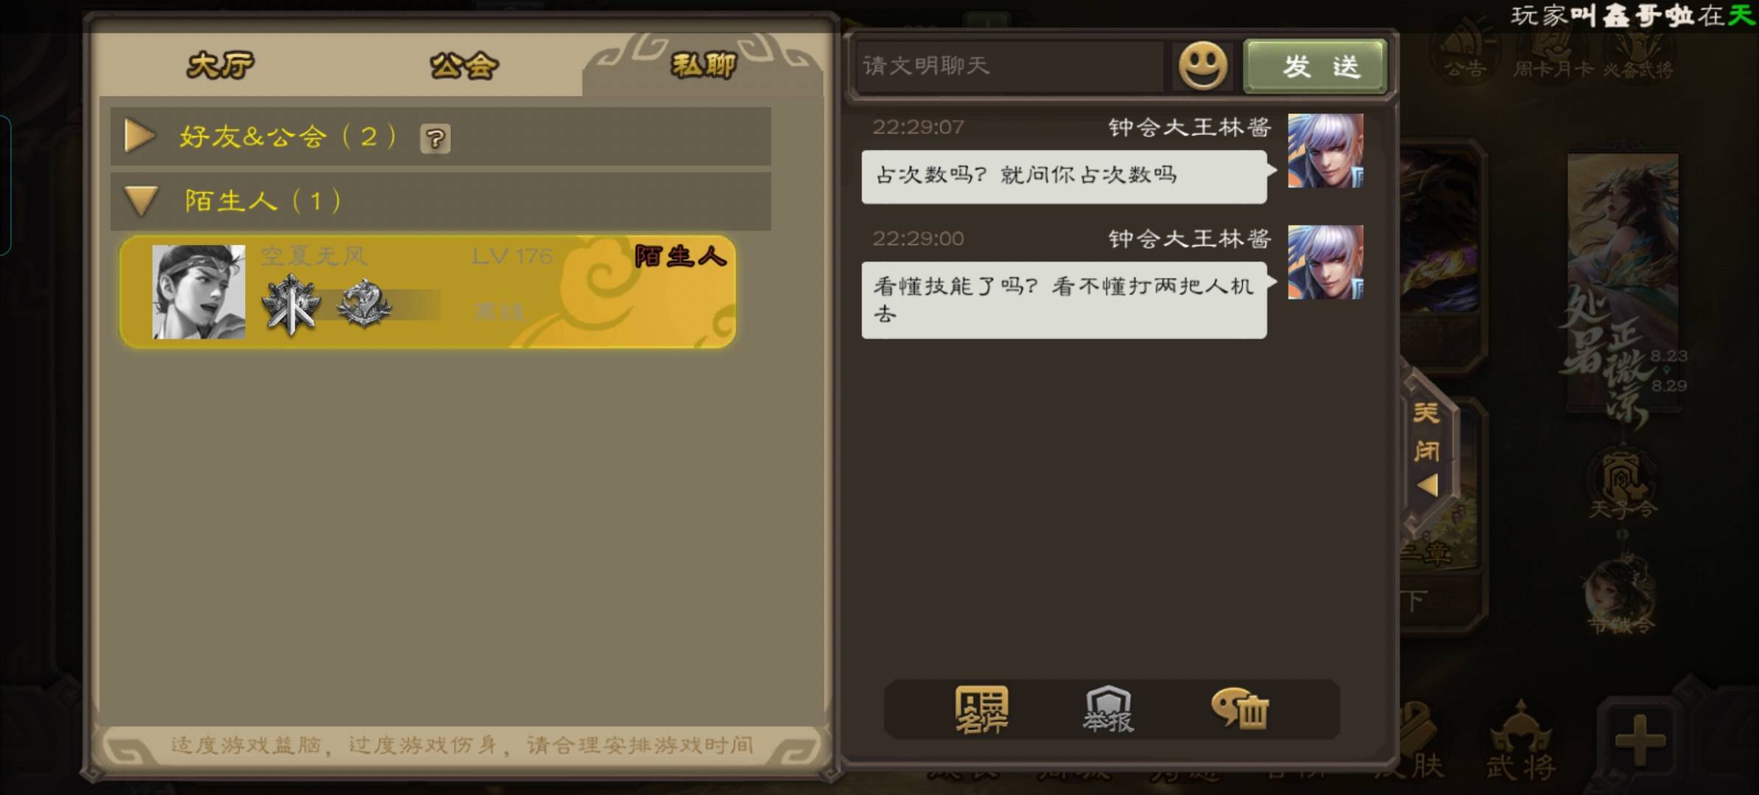Open the 名片 name card icon
Screen dimensions: 1759x795
click(x=981, y=710)
